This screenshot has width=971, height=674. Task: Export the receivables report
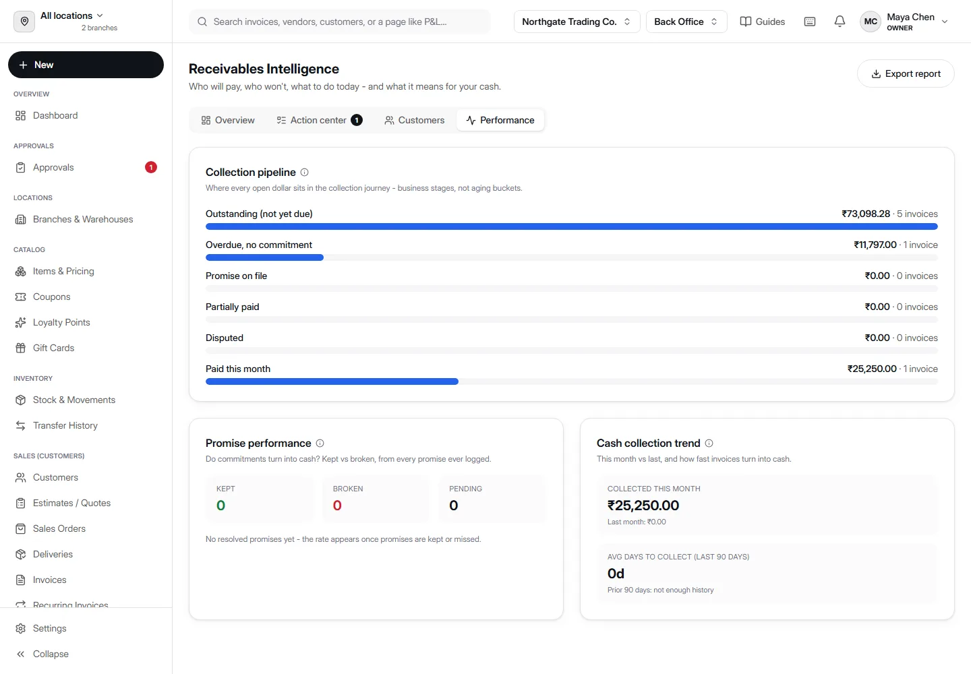(906, 74)
